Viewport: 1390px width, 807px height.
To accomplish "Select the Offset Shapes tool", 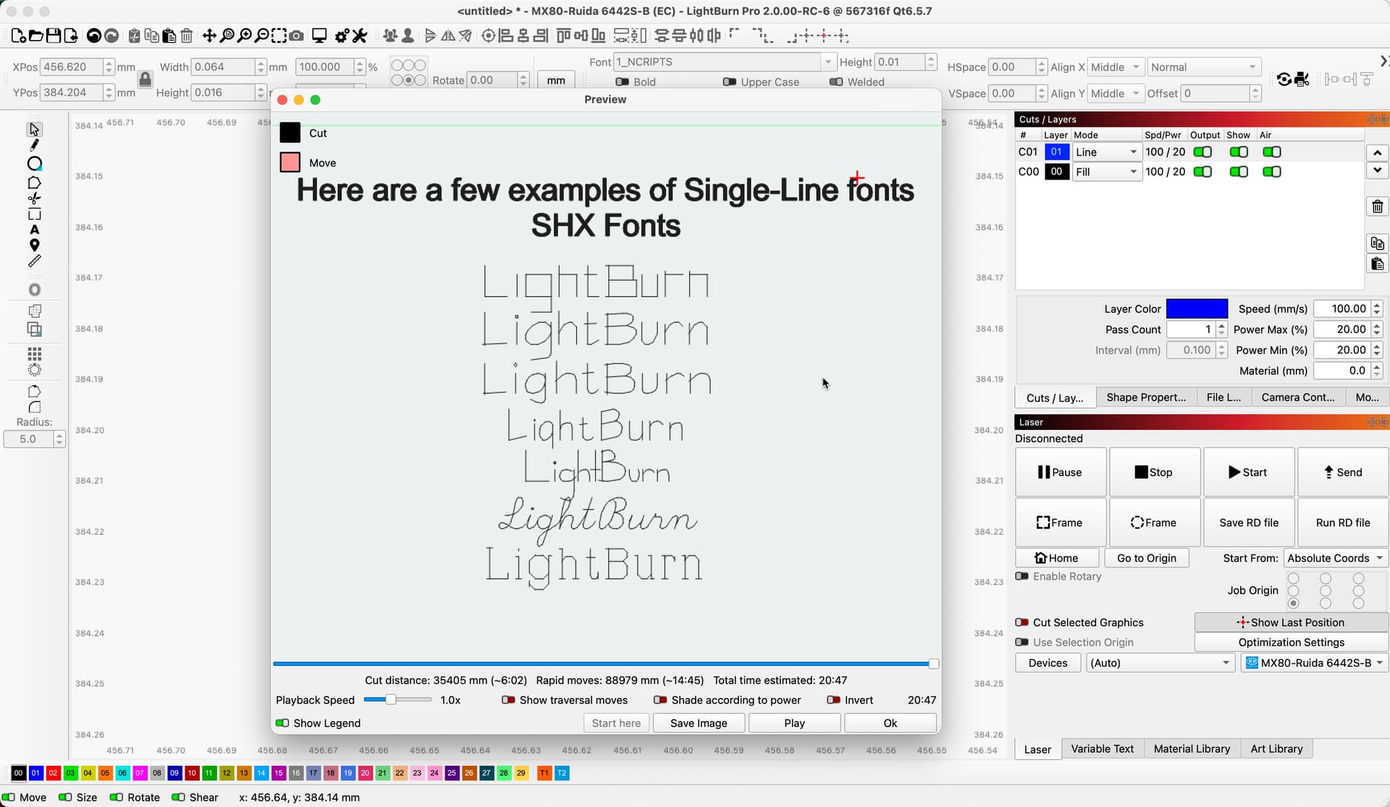I will 34,290.
